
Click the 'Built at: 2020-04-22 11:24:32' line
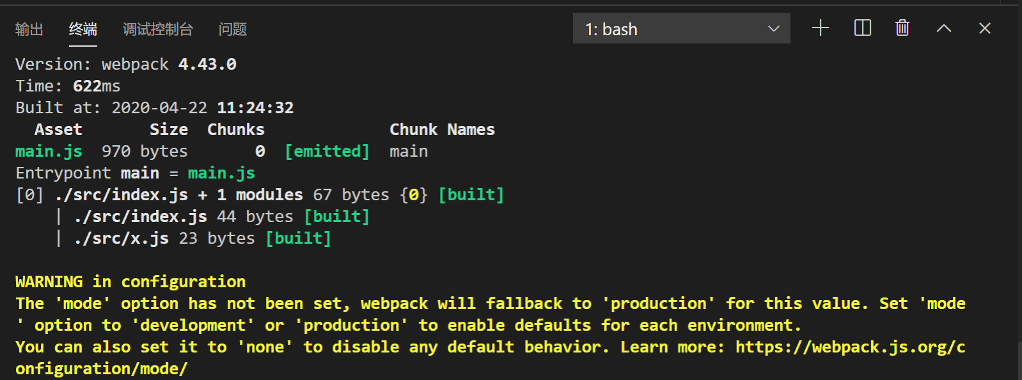coord(155,108)
